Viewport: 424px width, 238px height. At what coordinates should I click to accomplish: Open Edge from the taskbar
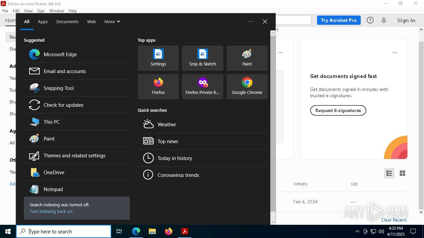point(136,231)
